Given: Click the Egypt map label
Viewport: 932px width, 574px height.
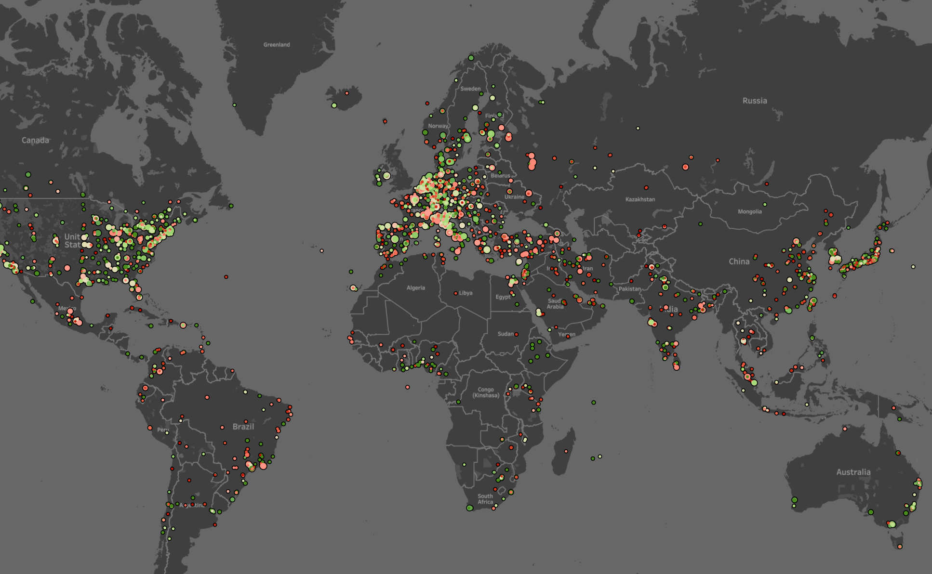Looking at the screenshot, I should tap(503, 297).
